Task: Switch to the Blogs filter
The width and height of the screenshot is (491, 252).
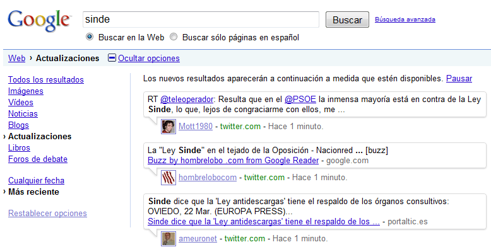Action: click(x=18, y=125)
